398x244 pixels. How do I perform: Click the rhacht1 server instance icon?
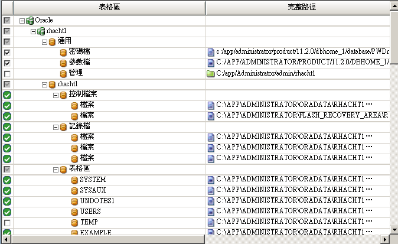click(x=41, y=31)
